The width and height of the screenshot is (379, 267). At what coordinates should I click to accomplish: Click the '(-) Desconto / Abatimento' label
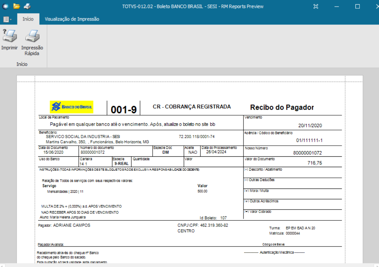(263, 169)
